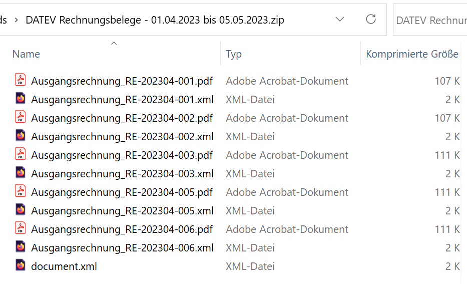This screenshot has width=467, height=284.
Task: Select file Ausgangsrechnung_RE-202304-006.pdf
Action: [x=122, y=229]
